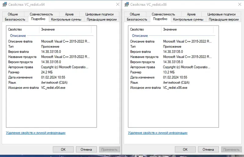The width and height of the screenshot is (244, 157).
Task: Open Контрольные суммы tab in VC_redist.x64 window
Action: [x=66, y=20]
